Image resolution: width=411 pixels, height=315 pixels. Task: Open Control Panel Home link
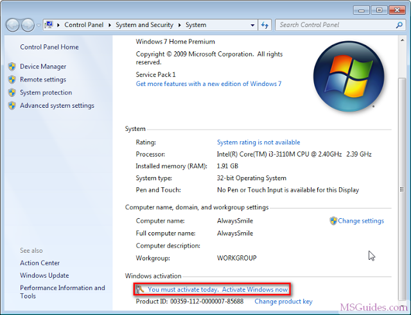click(49, 47)
